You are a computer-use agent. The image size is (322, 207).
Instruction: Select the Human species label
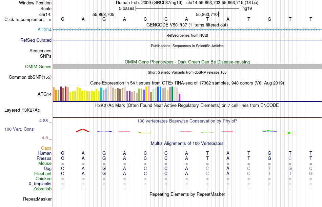pyautogui.click(x=44, y=153)
